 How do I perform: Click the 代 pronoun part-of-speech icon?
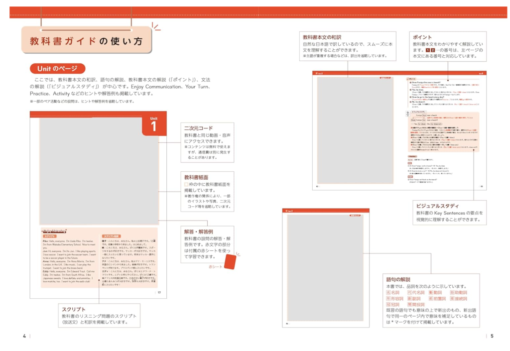(x=410, y=293)
